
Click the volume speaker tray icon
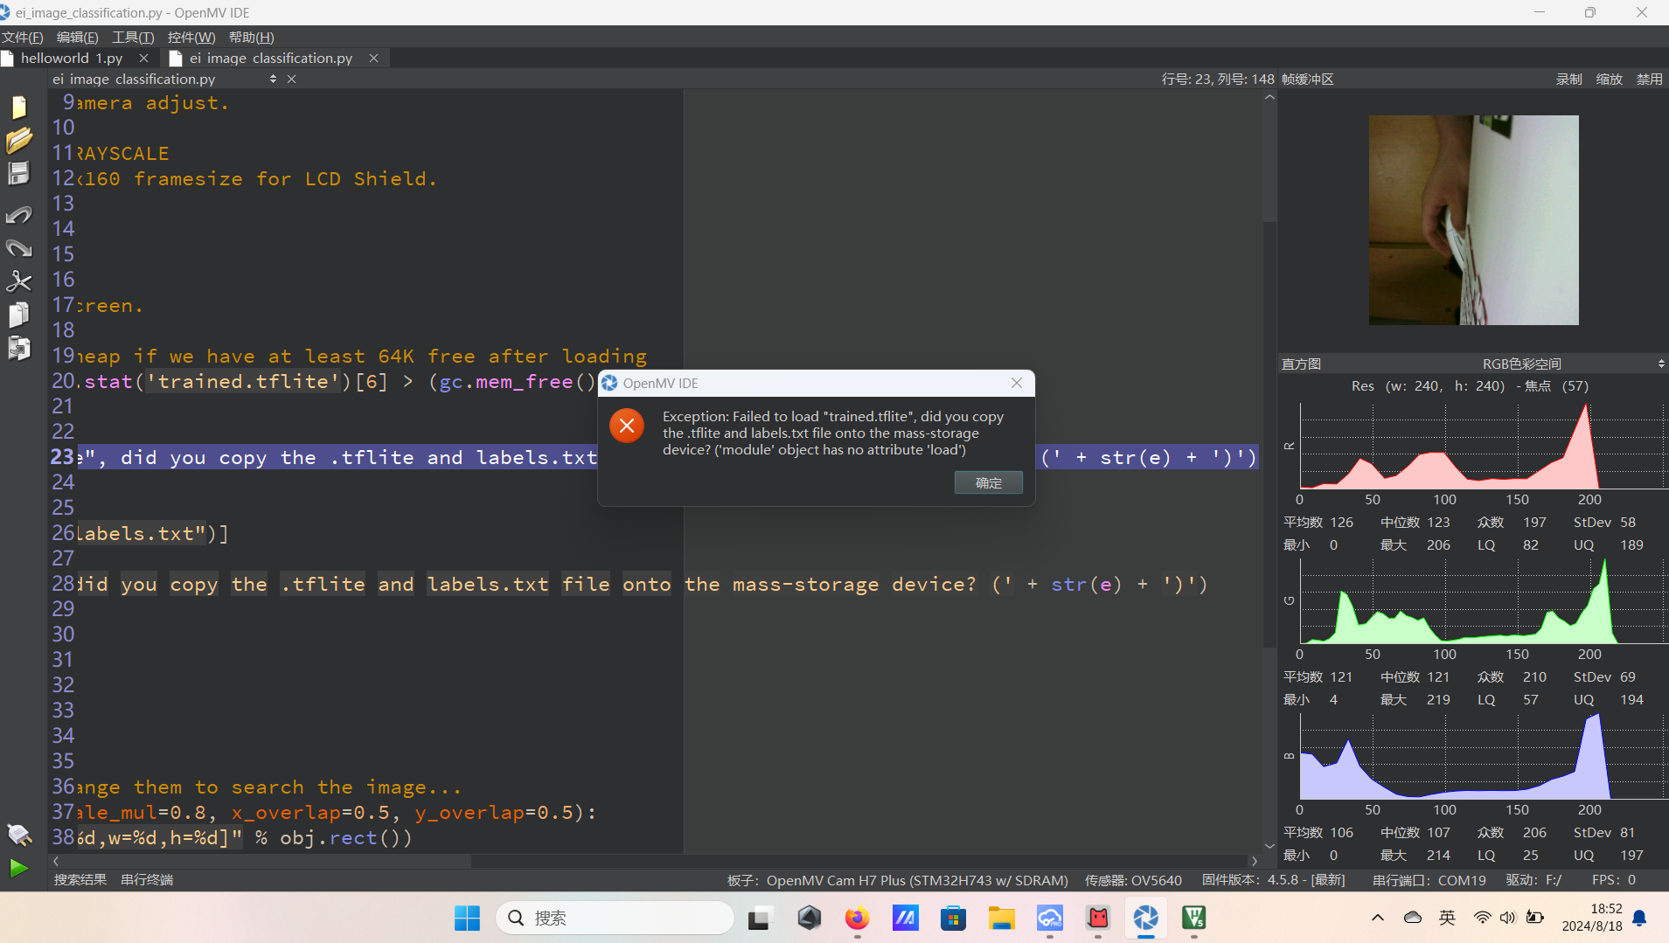tap(1507, 918)
